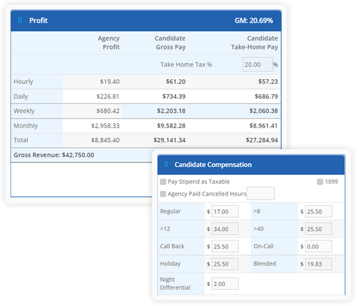Select the >12 rate field
Image resolution: width=358 pixels, height=306 pixels.
click(225, 229)
